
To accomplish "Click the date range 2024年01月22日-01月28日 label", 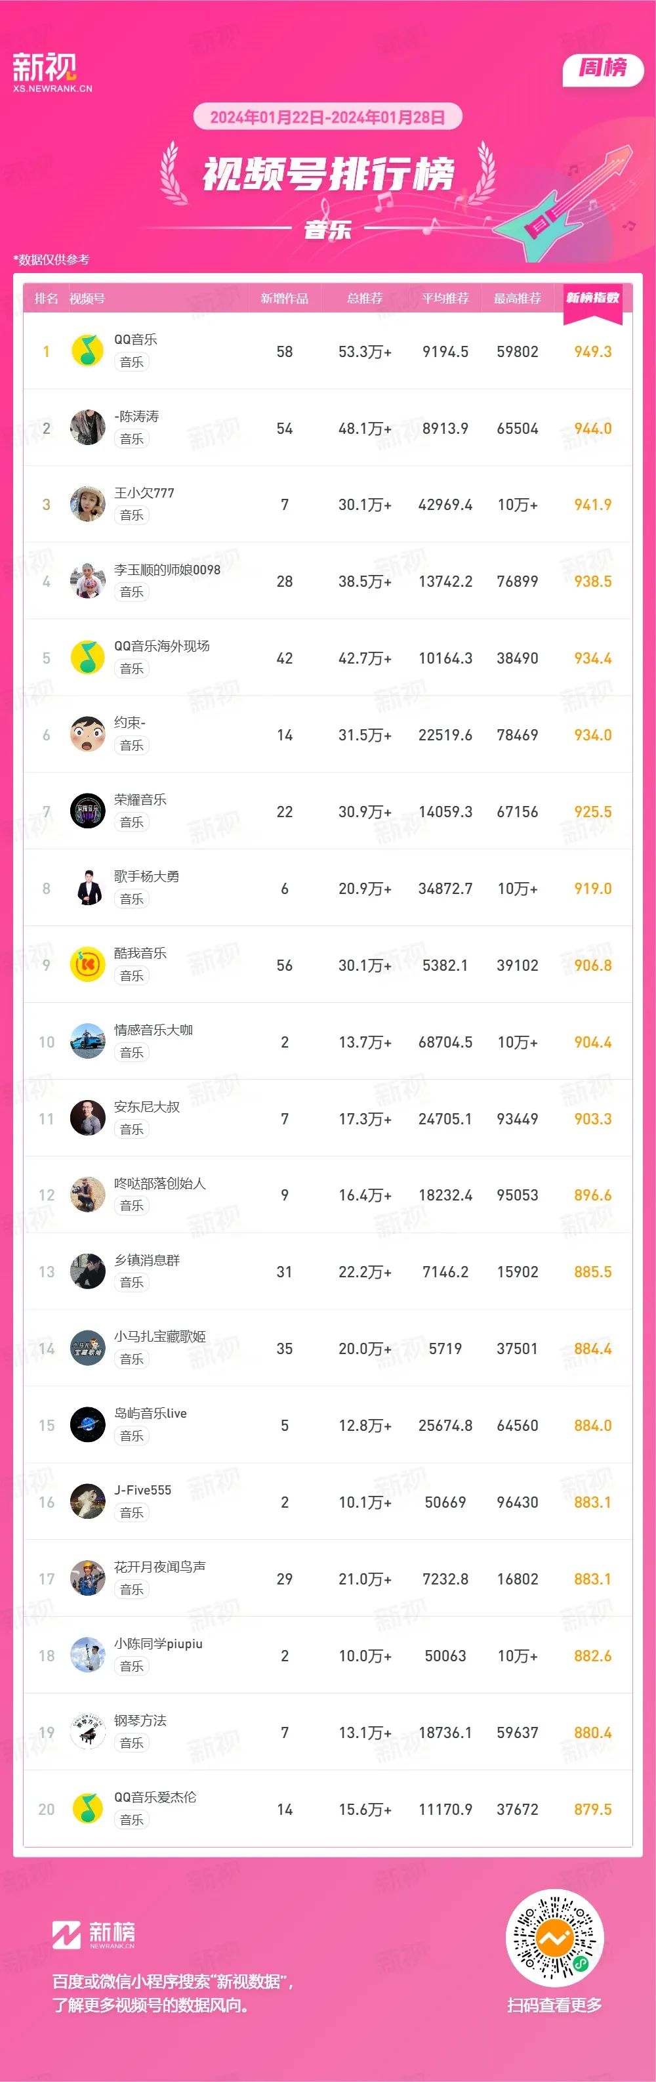I will (x=327, y=117).
